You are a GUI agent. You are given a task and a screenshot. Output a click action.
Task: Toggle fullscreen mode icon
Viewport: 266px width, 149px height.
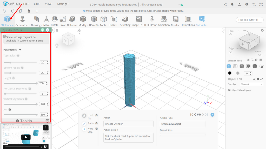point(261,4)
